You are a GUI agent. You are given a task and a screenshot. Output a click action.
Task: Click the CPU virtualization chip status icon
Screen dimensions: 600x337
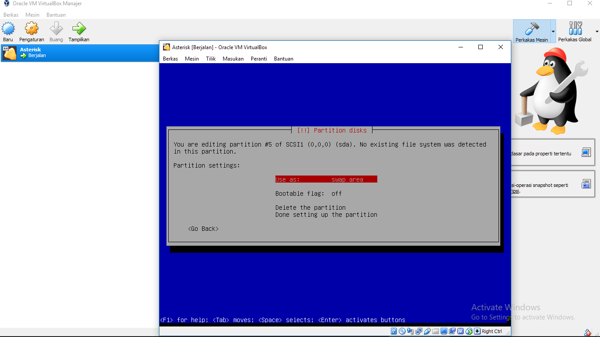click(x=460, y=331)
